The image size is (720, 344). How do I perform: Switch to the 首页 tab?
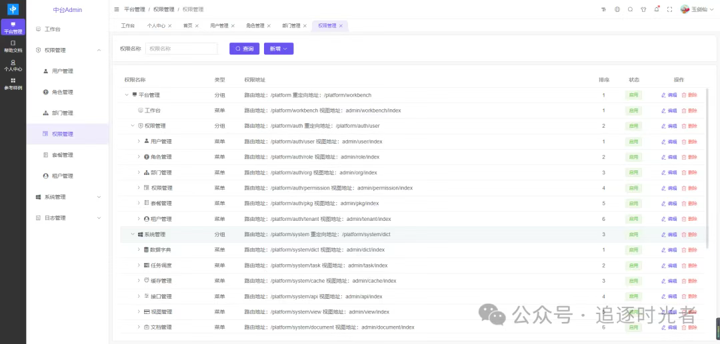(x=187, y=26)
